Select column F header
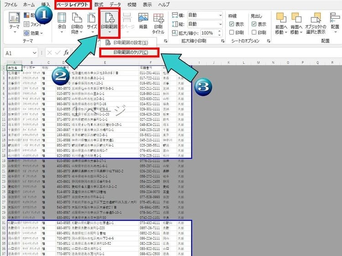The height and width of the screenshot is (256, 342). point(150,63)
